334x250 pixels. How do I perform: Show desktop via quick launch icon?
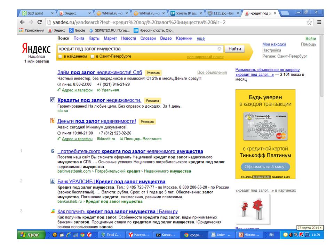(x=75, y=235)
